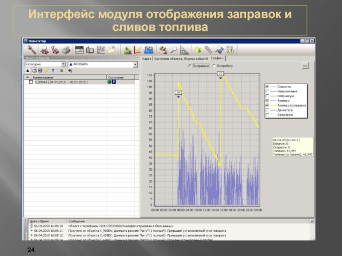Uncheck the Скорость series in legend
The height and width of the screenshot is (256, 342).
click(267, 86)
